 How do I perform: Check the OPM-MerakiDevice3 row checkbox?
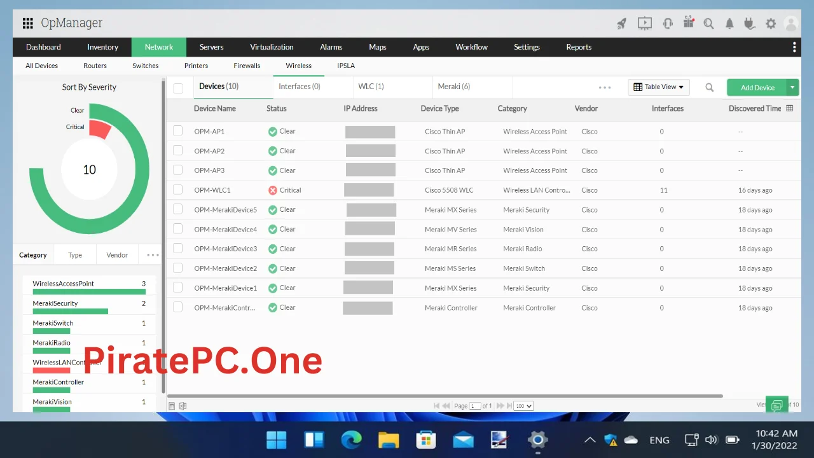tap(178, 248)
